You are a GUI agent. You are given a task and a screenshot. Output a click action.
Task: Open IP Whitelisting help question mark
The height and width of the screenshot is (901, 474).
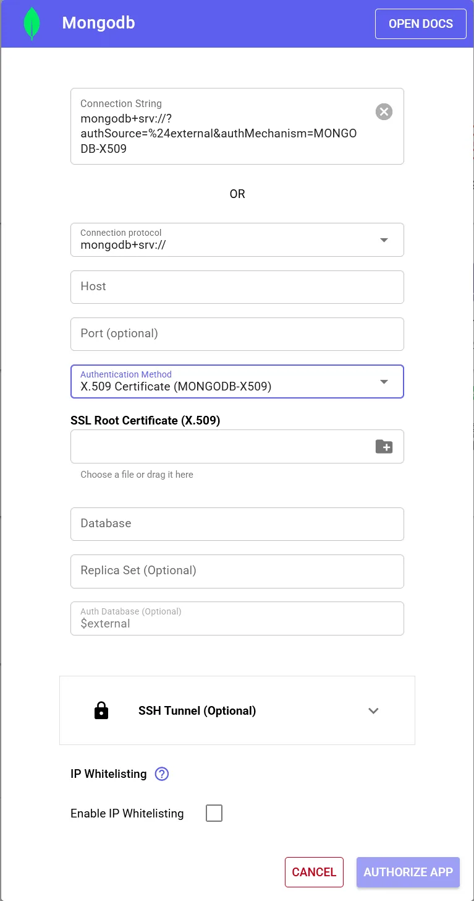(x=162, y=774)
